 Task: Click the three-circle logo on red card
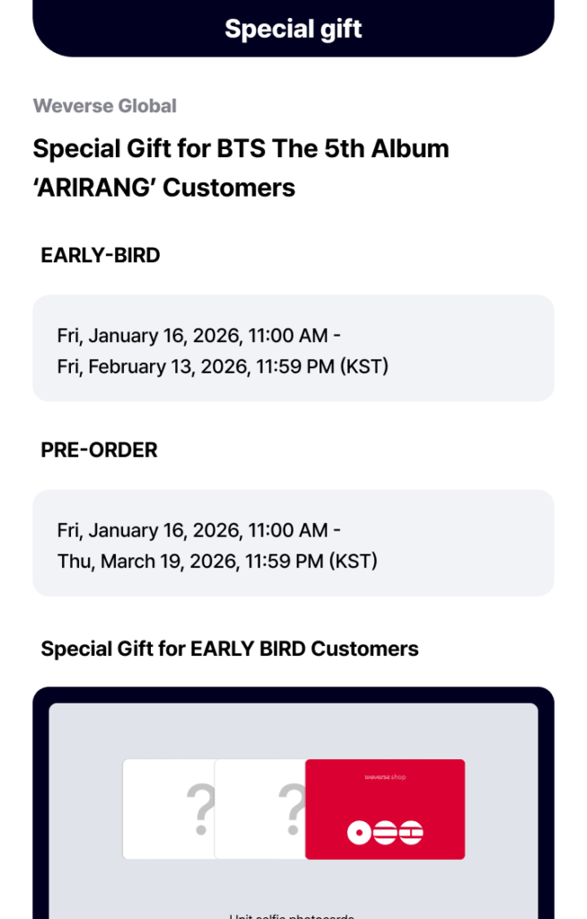pos(385,833)
